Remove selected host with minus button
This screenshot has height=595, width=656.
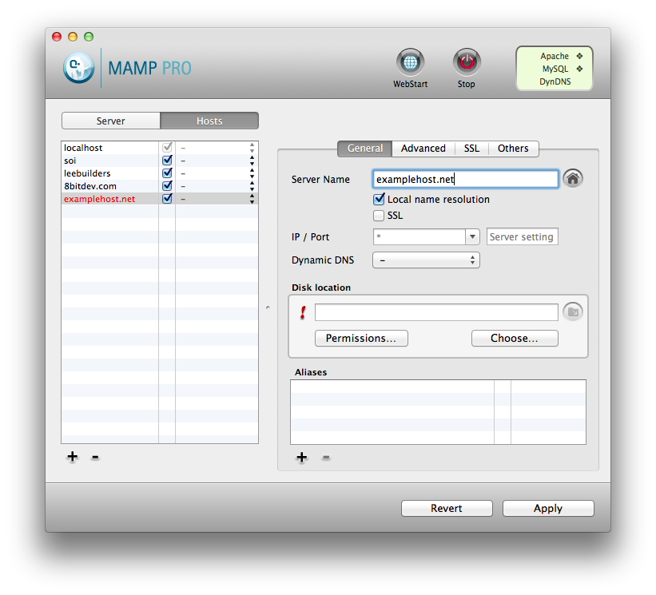pos(95,457)
